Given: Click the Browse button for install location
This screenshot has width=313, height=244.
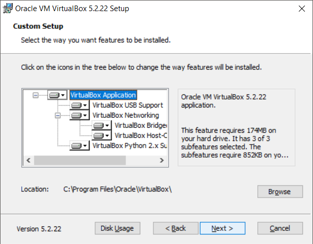Looking at the screenshot, I should pyautogui.click(x=280, y=192).
